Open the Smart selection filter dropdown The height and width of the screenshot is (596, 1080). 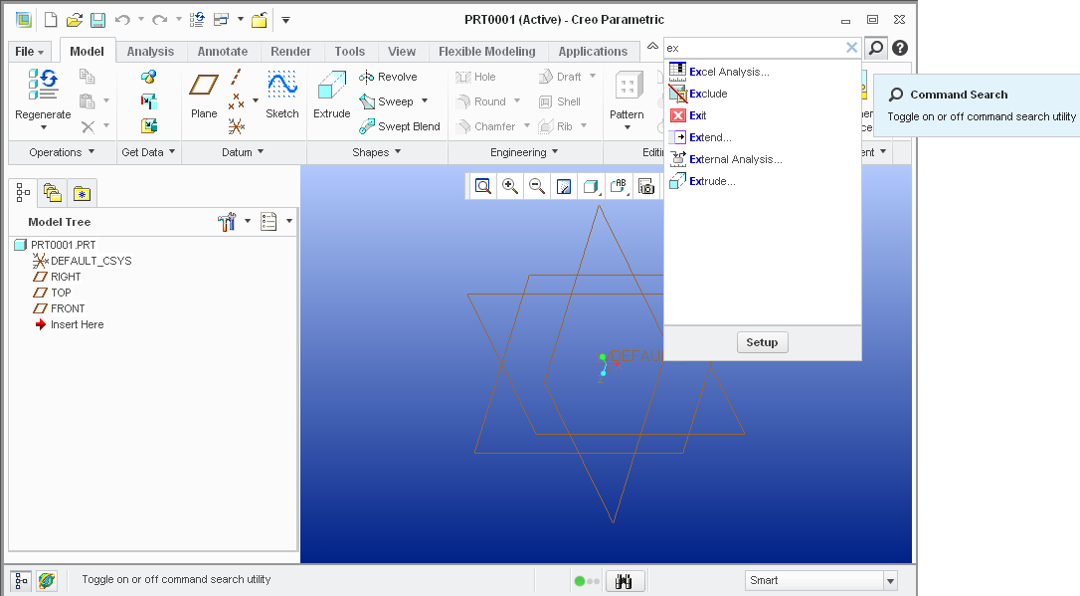tap(891, 581)
